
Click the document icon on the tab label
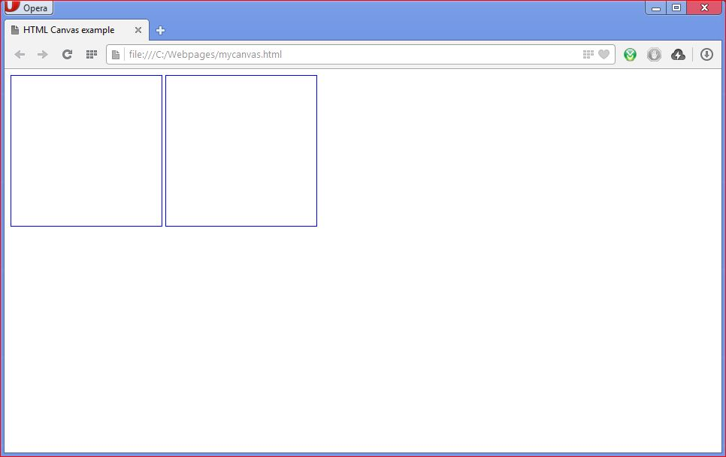tap(14, 30)
